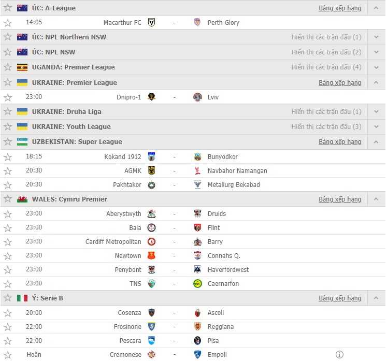The height and width of the screenshot is (361, 387).
Task: Click the Empoli blue shield logo
Action: [197, 355]
